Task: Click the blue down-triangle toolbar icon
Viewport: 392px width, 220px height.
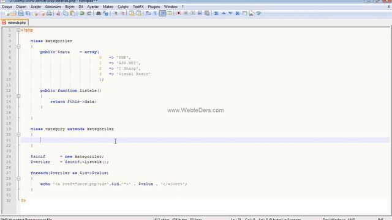Action: pyautogui.click(x=230, y=13)
